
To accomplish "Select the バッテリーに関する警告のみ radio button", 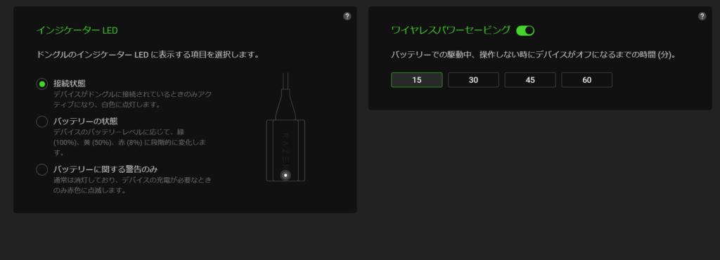I will tap(41, 169).
